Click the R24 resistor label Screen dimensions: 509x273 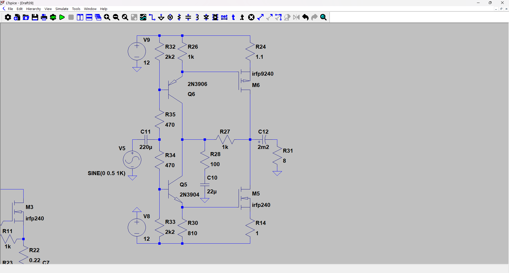261,47
